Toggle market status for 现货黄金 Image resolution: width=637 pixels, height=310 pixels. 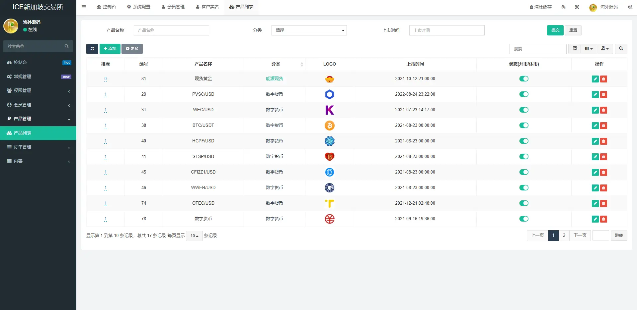(x=523, y=79)
